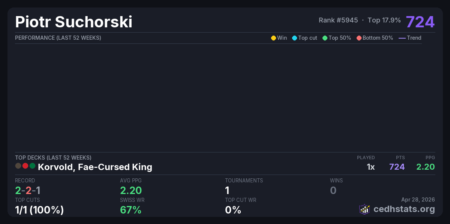Click the Top 17.9% percentile text
Screen dimensions: 450x224
384,20
